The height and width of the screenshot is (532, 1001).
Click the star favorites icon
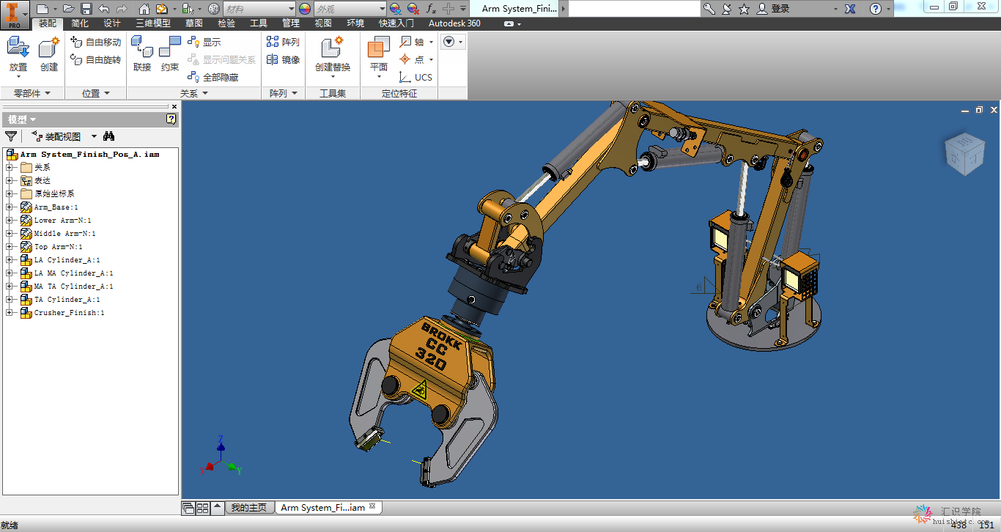point(745,9)
